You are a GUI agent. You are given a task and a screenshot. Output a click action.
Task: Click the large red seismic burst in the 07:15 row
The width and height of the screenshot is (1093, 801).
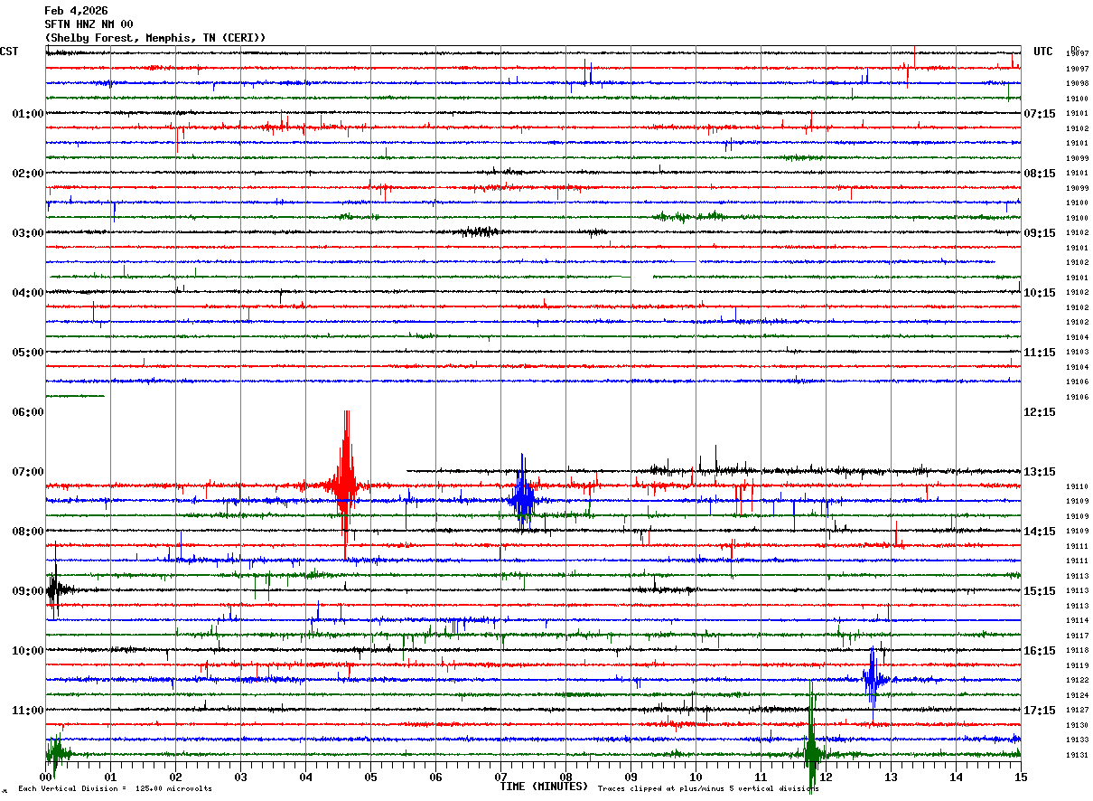[x=345, y=485]
